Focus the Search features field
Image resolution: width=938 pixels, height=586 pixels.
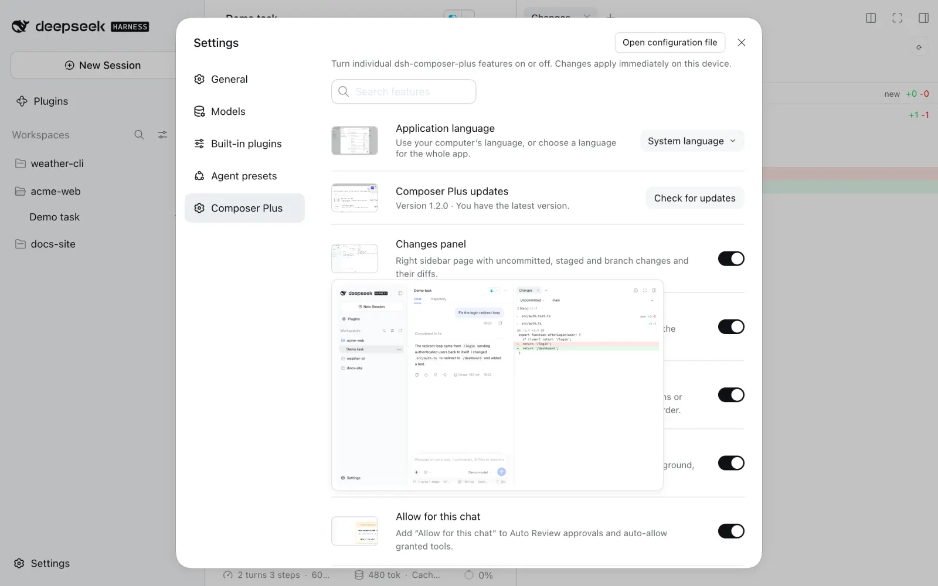click(403, 91)
